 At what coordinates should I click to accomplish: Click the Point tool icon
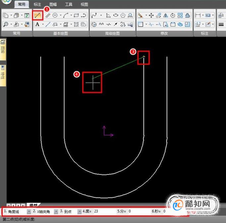101,15
